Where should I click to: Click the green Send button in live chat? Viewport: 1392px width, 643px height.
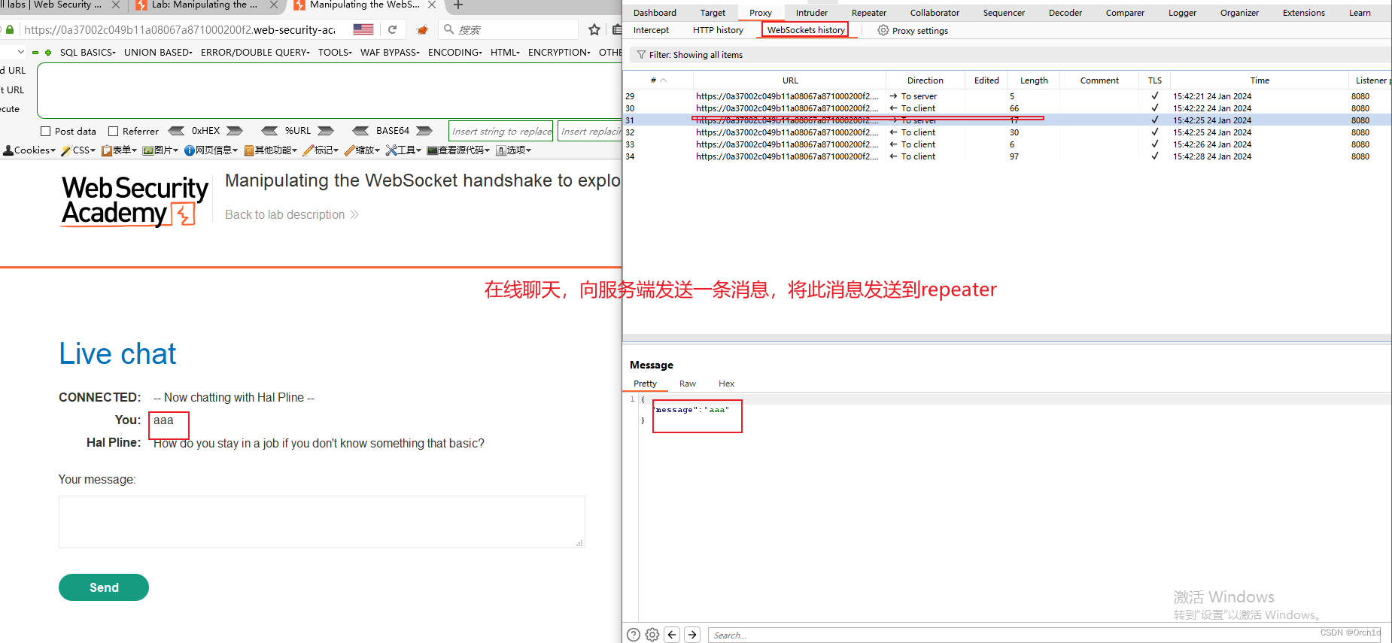click(104, 587)
